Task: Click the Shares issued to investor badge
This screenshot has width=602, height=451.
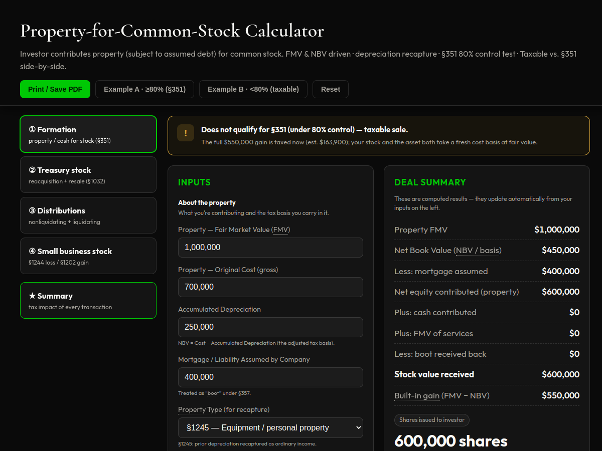Action: click(x=432, y=420)
